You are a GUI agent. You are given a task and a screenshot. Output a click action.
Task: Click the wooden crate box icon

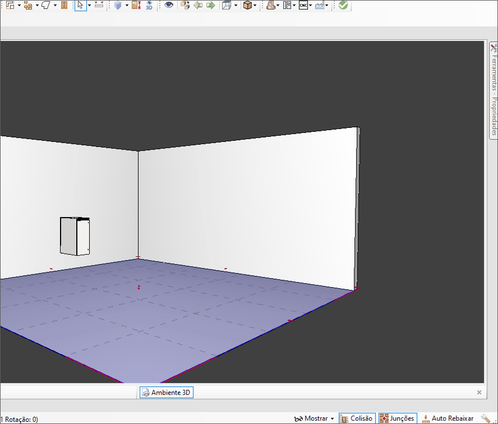(x=247, y=5)
